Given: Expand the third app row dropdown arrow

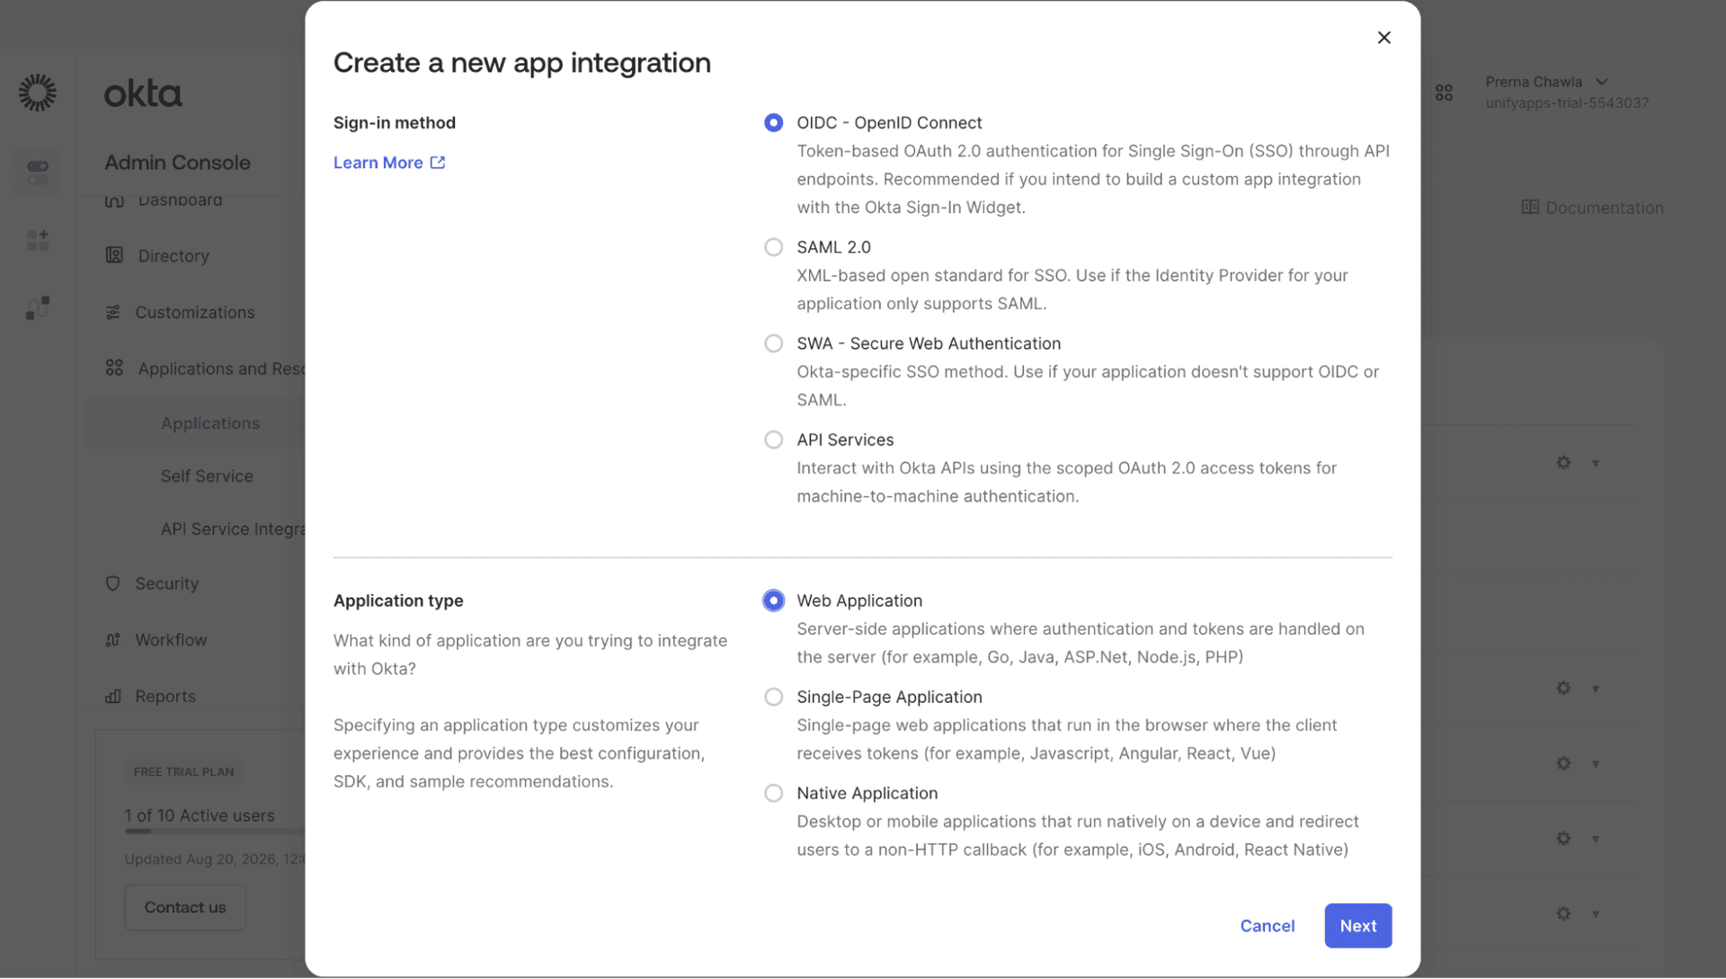Looking at the screenshot, I should (1596, 764).
